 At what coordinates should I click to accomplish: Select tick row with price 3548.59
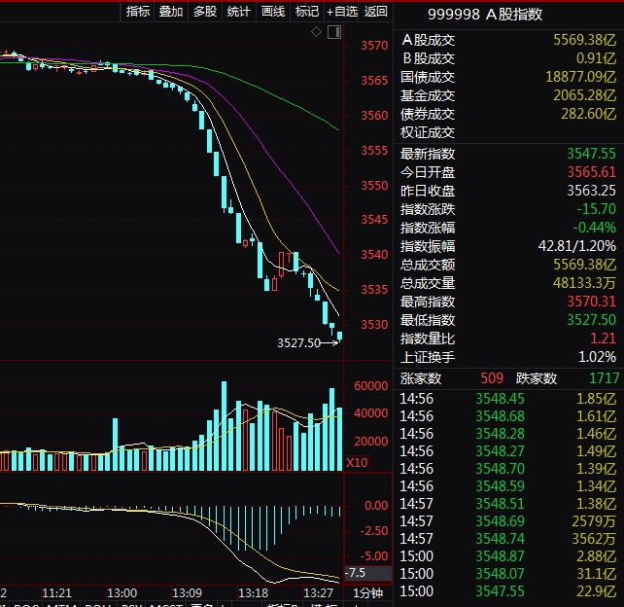coord(508,486)
